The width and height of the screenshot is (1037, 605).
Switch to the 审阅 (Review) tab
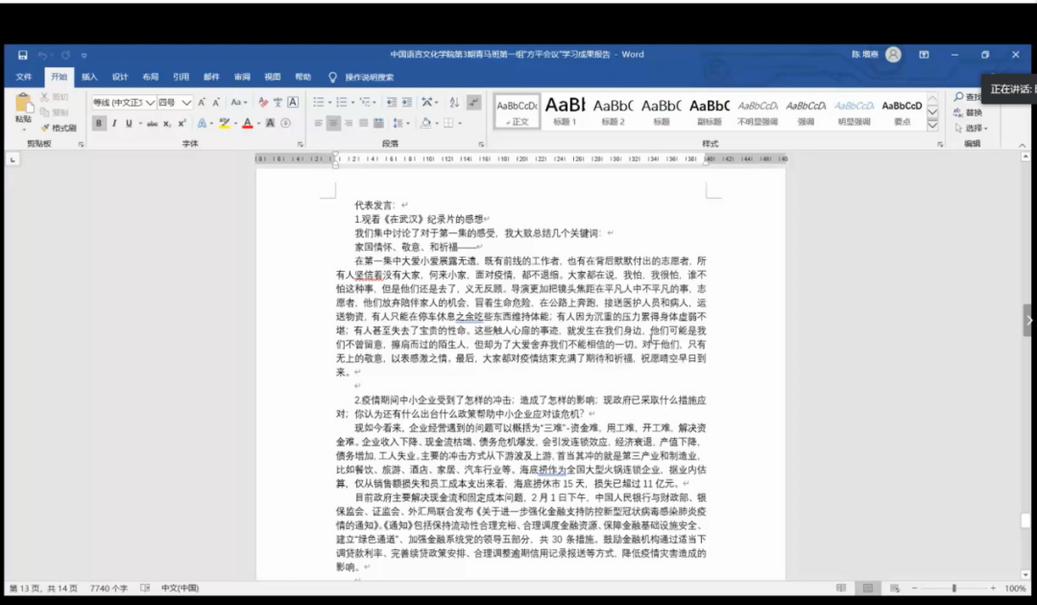point(242,77)
